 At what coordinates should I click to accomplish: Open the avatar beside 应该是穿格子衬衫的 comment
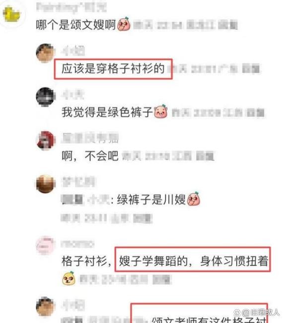(46, 53)
